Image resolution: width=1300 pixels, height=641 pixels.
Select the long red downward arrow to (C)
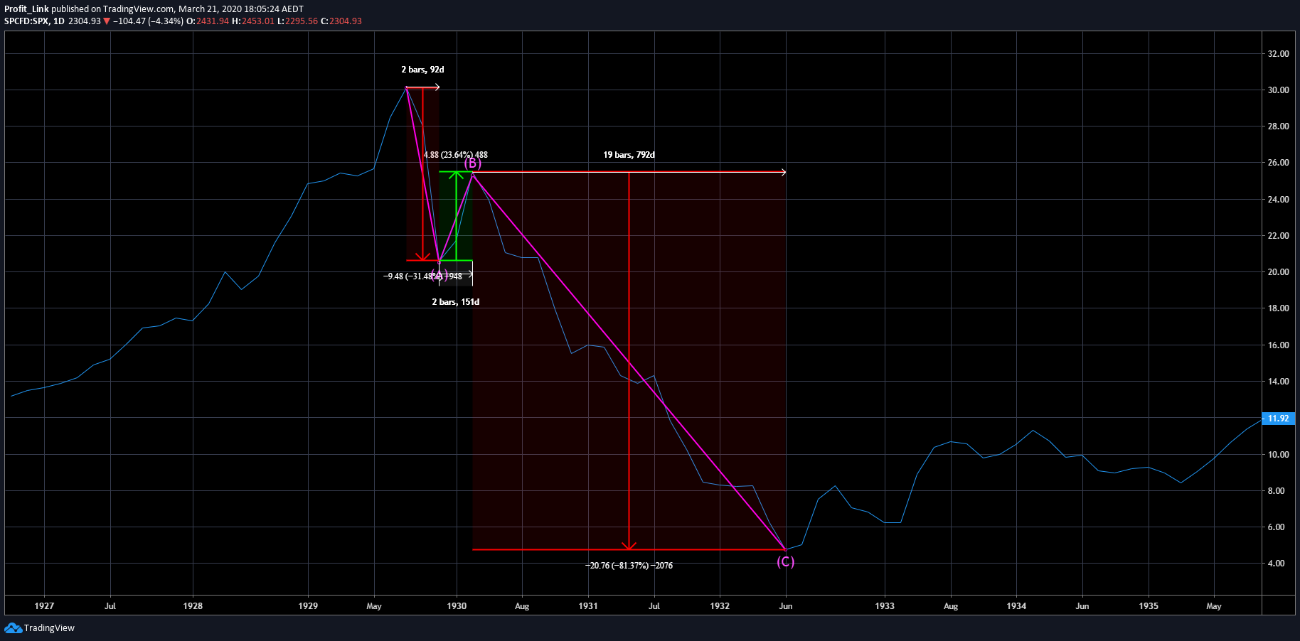click(x=629, y=361)
